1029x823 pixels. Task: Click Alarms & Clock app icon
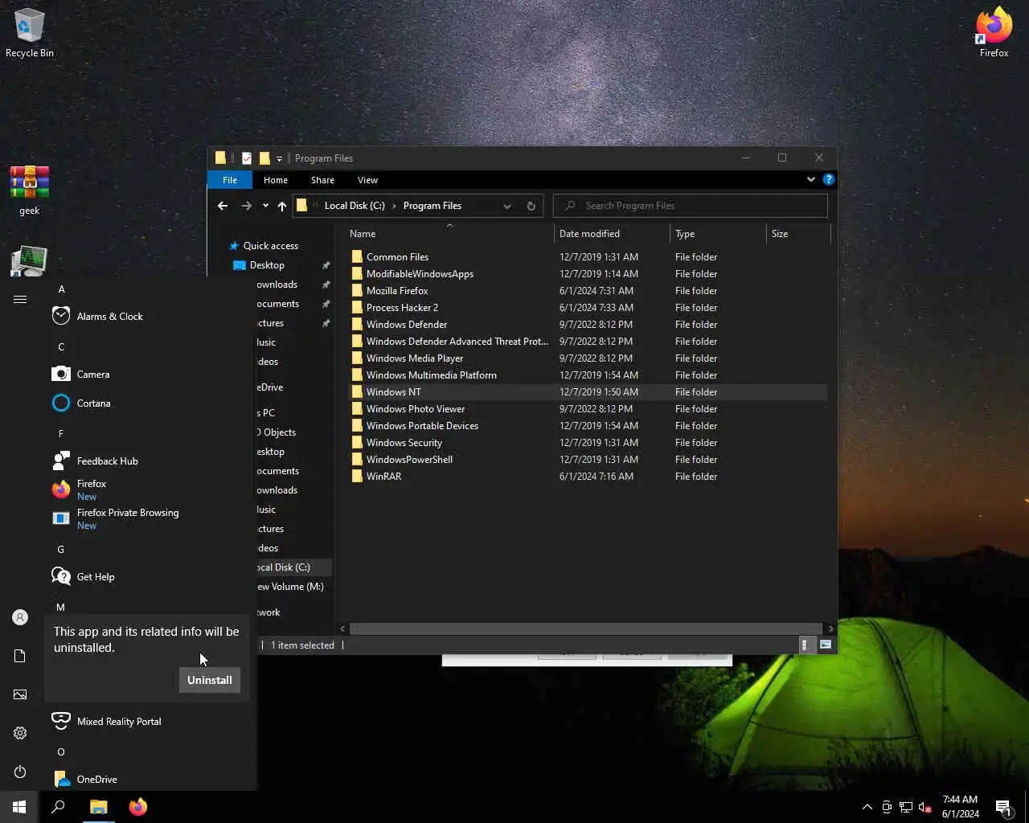click(61, 317)
